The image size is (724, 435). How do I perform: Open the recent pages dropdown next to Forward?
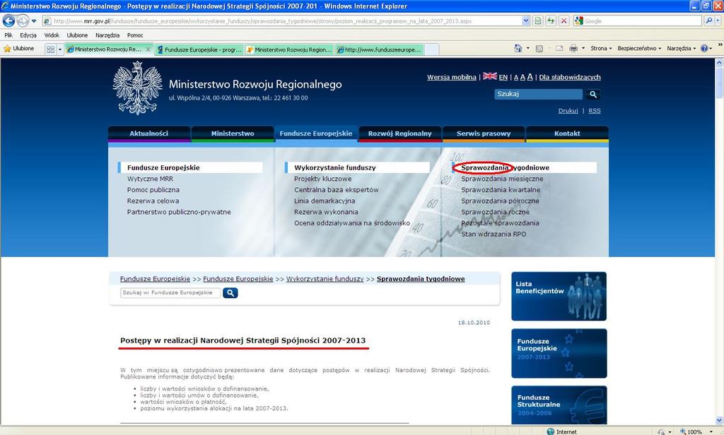[34, 21]
